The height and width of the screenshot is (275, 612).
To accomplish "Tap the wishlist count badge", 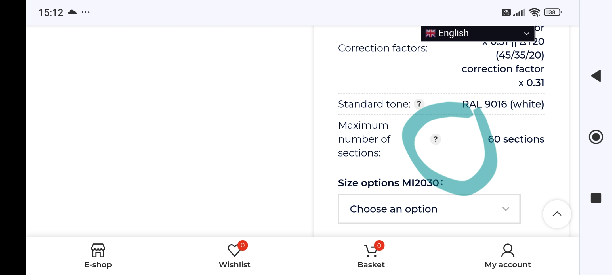I will [x=243, y=245].
